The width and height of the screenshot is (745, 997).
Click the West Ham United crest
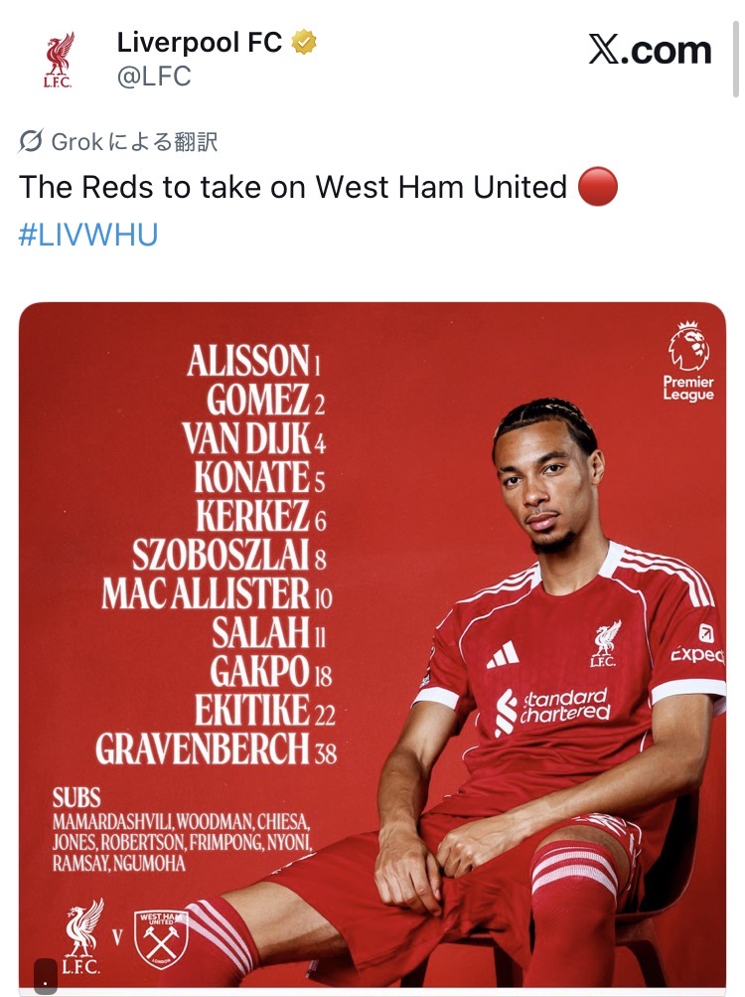coord(161,936)
